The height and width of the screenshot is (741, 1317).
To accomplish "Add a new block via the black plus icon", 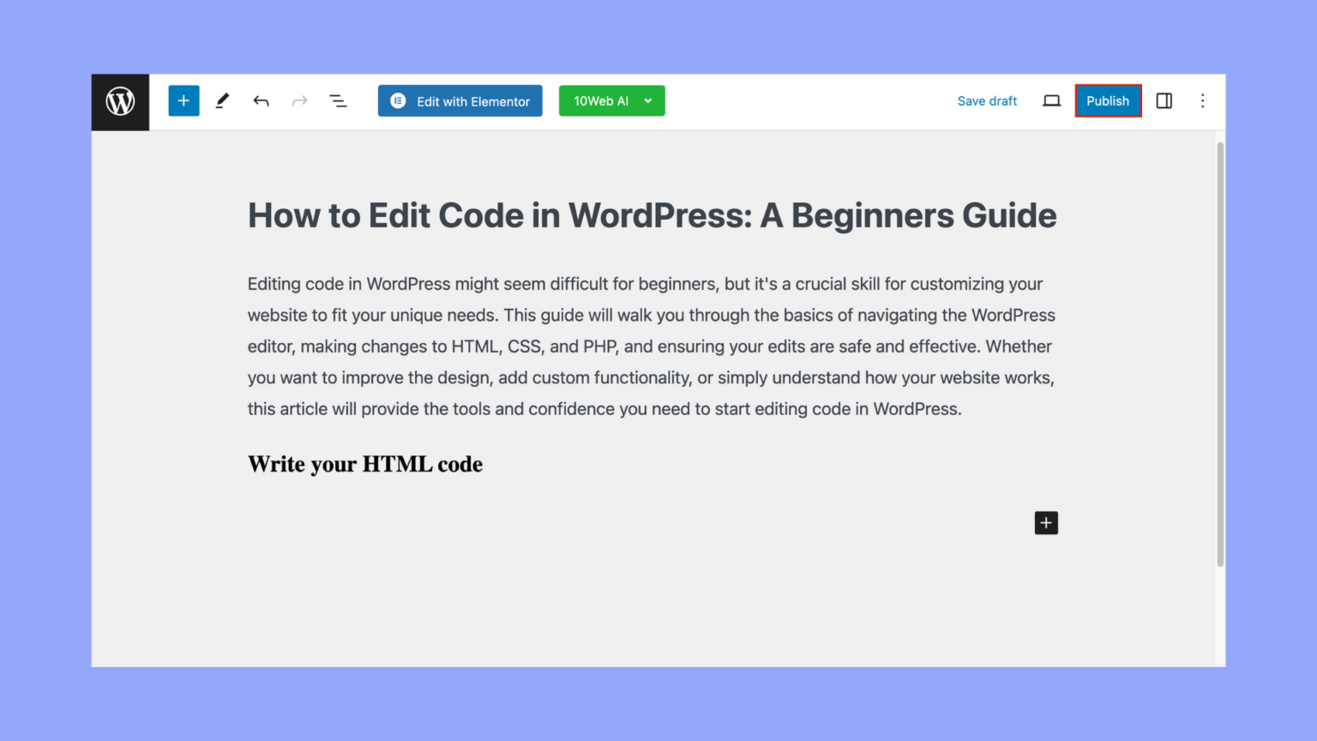I will click(x=1046, y=522).
